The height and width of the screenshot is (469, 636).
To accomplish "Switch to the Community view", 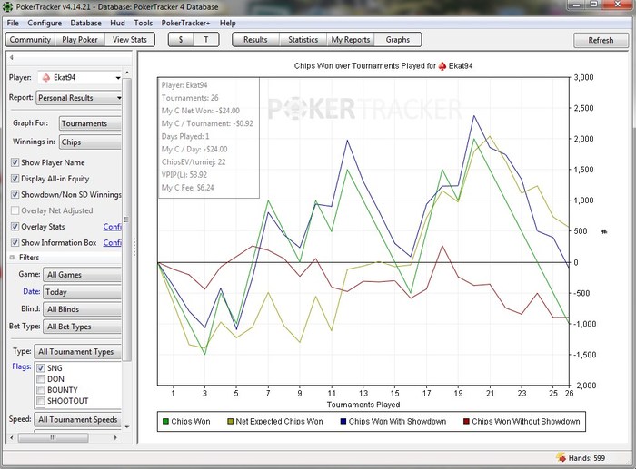I will (30, 40).
